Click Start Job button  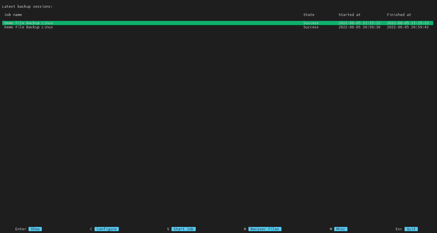click(x=184, y=229)
